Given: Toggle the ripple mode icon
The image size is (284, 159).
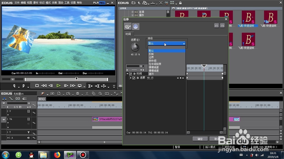Looking at the screenshot, I should tap(11, 99).
